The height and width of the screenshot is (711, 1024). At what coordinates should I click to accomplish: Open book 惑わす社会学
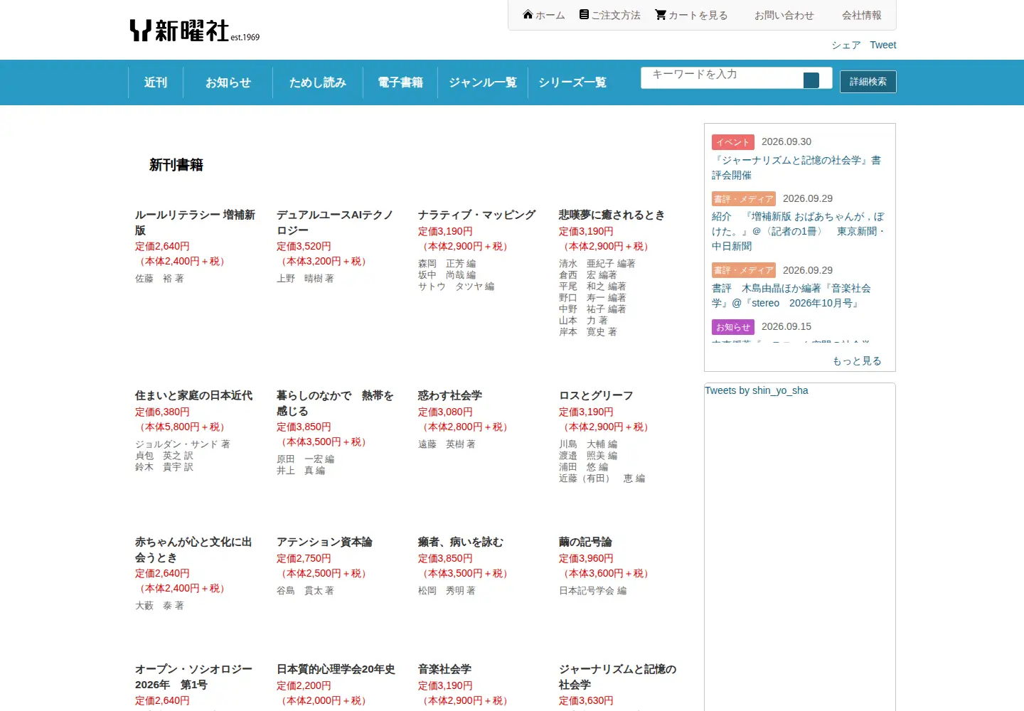coord(449,395)
